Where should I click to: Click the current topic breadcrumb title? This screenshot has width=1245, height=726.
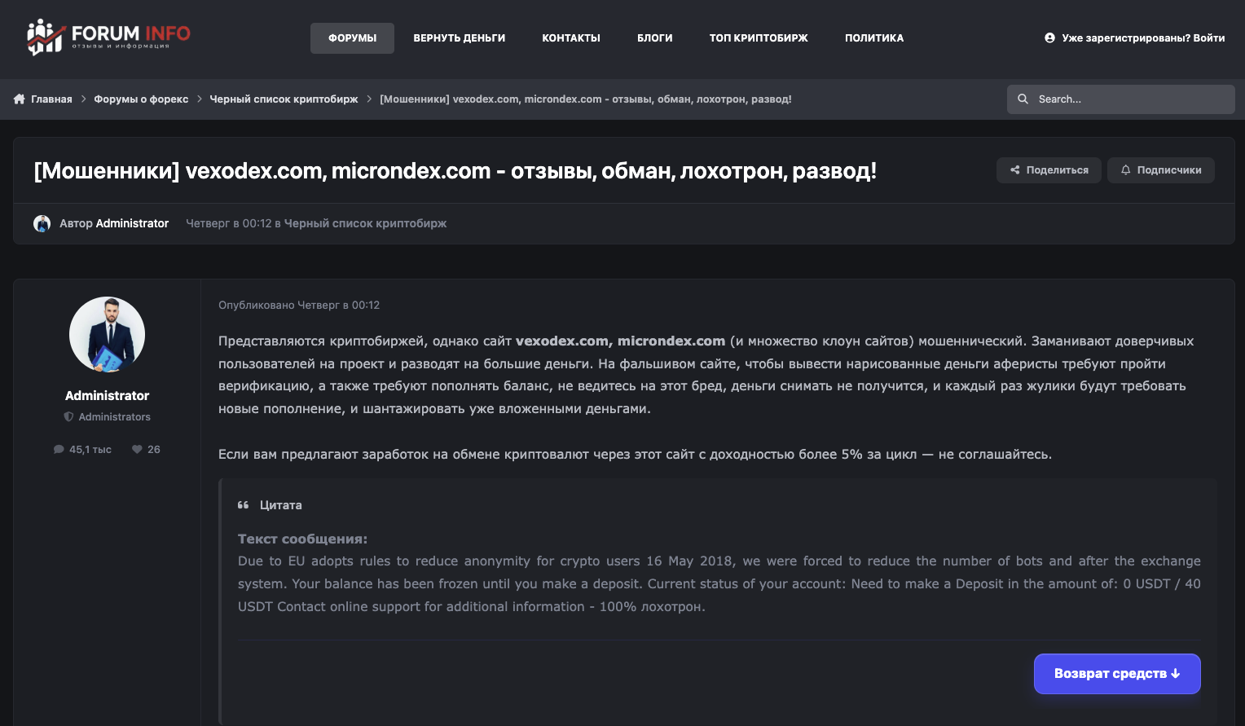click(x=586, y=99)
